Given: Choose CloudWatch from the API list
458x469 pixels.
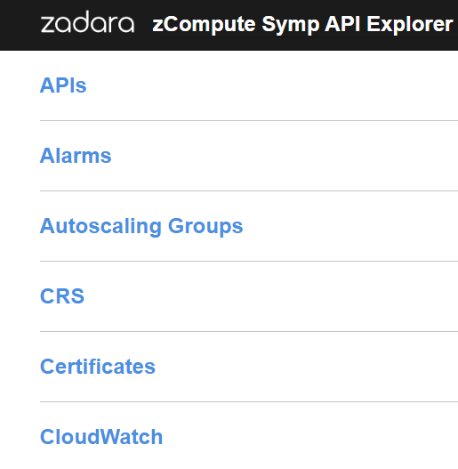Looking at the screenshot, I should pos(101,437).
